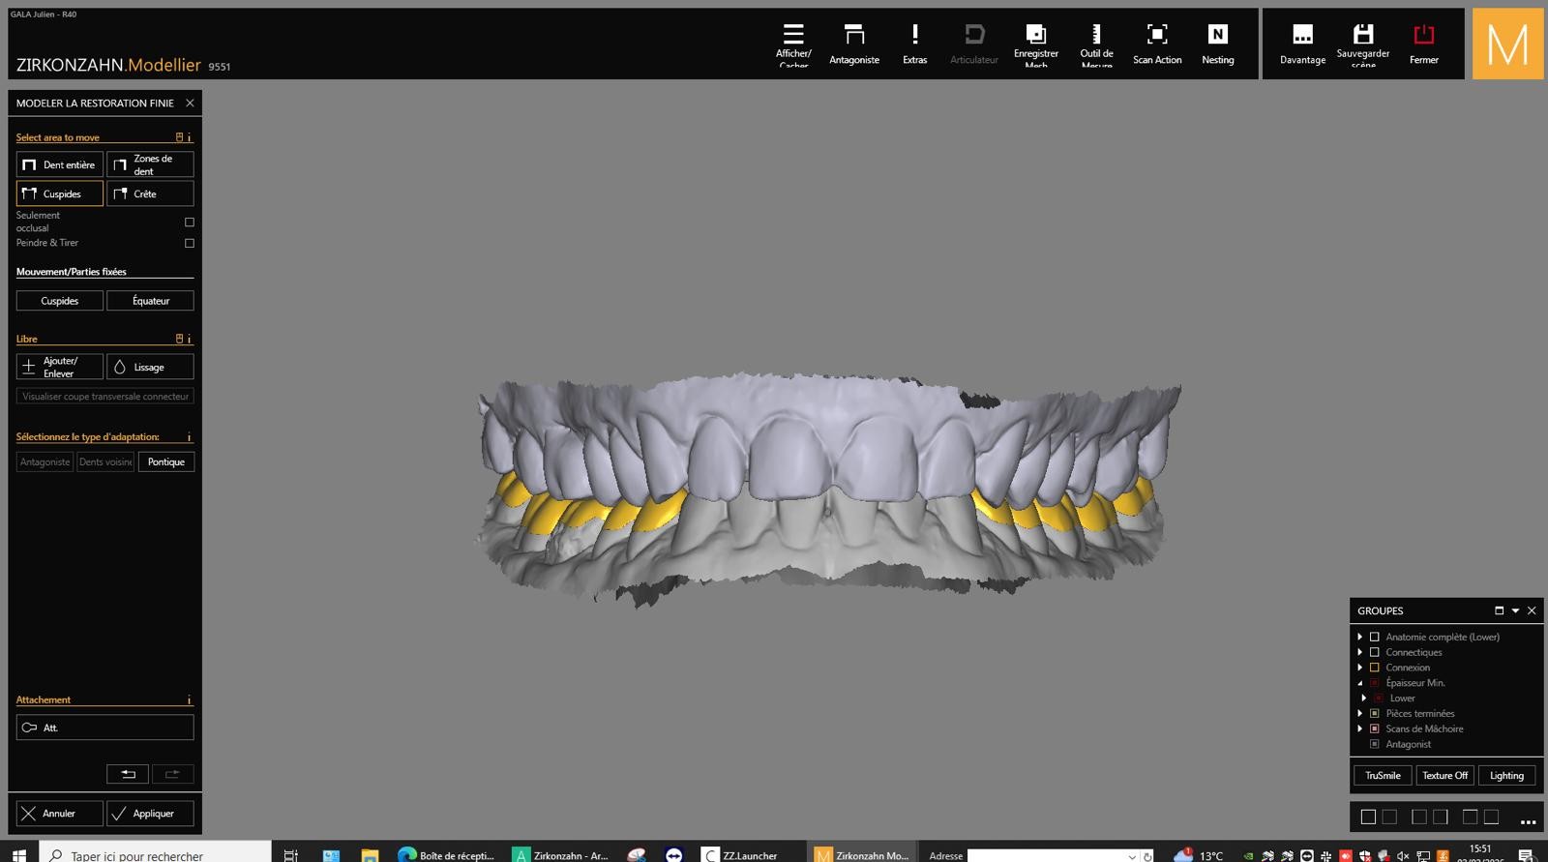The width and height of the screenshot is (1548, 862).
Task: Open Lighting settings
Action: coord(1506,775)
